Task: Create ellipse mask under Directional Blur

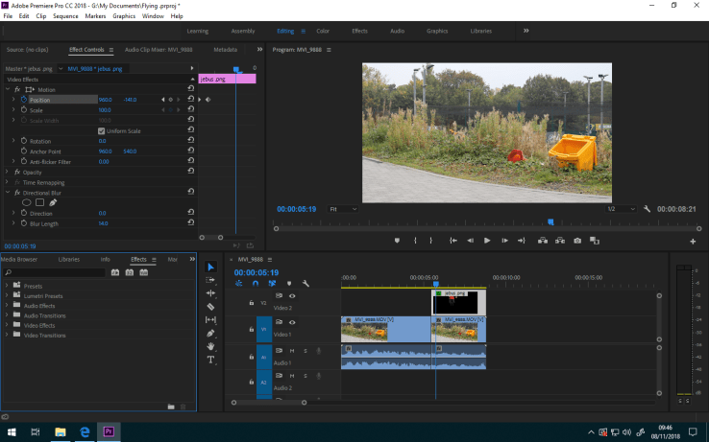Action: (x=27, y=202)
